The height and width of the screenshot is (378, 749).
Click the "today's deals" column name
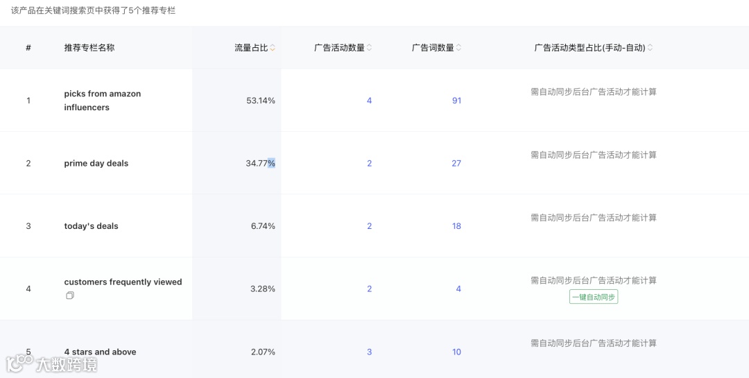click(91, 226)
